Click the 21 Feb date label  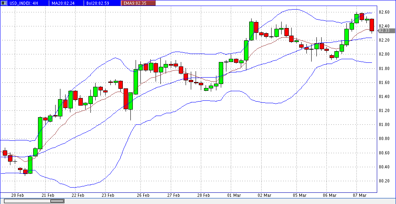tap(48, 196)
